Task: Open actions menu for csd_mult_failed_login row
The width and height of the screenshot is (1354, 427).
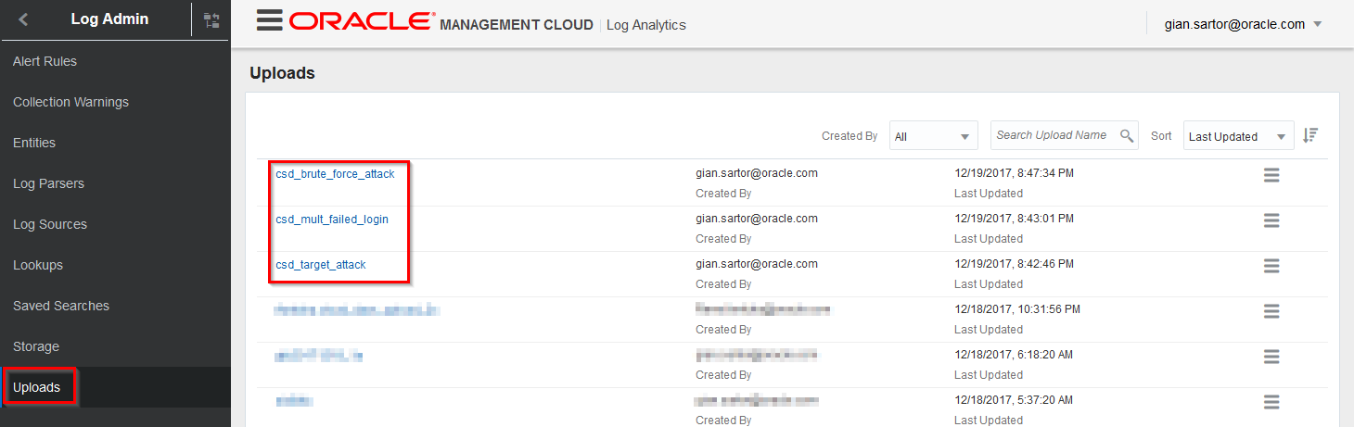Action: 1271,220
